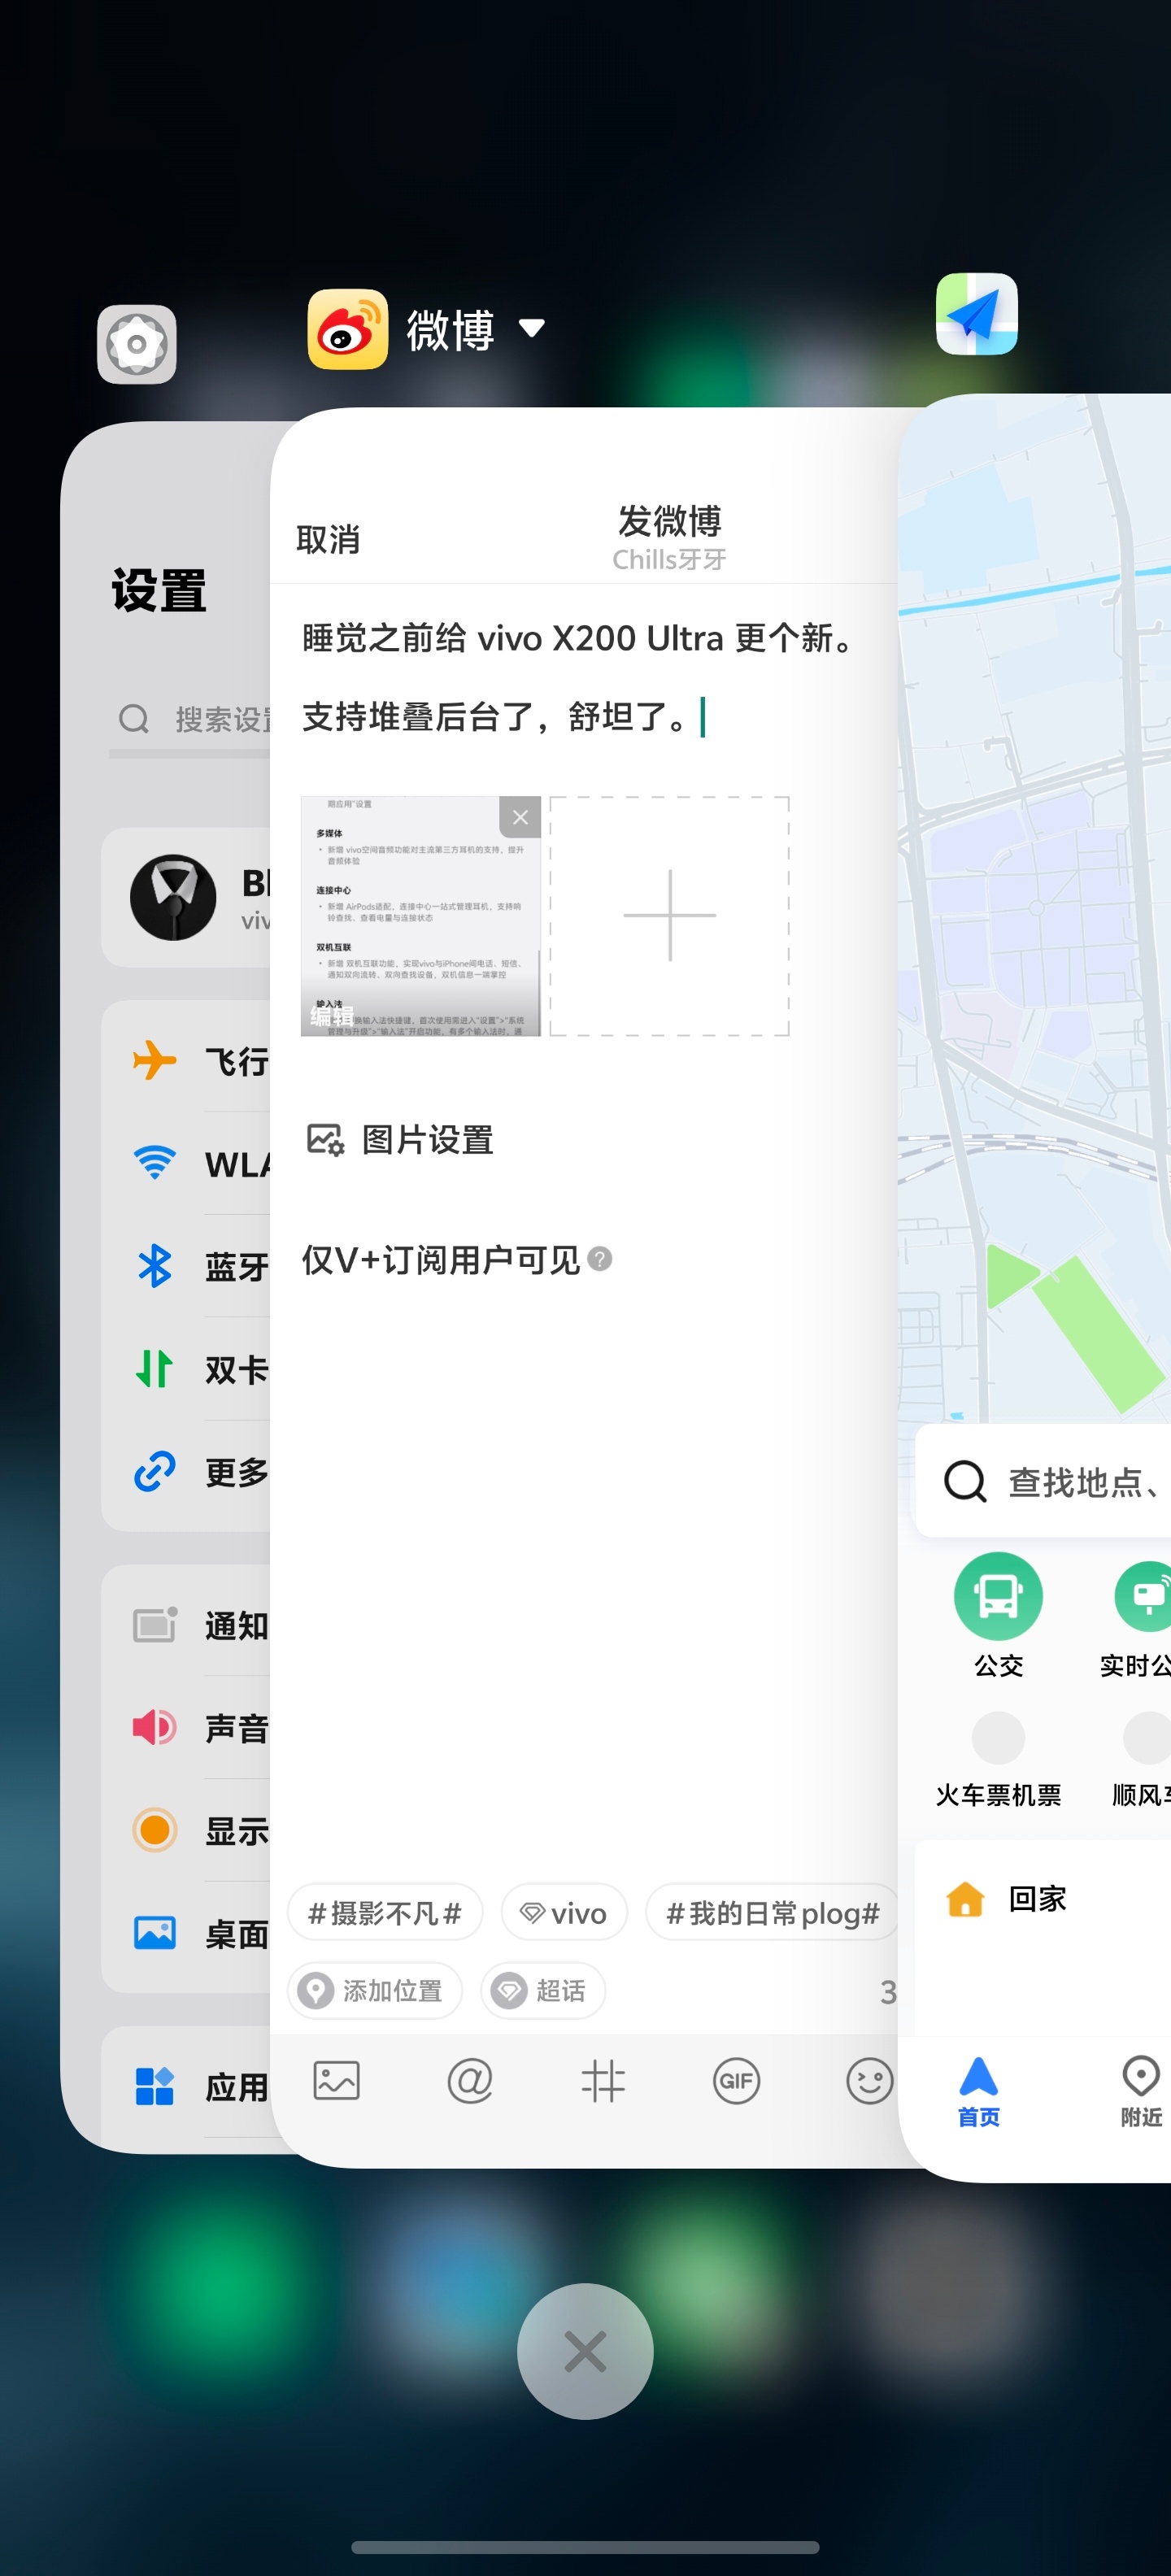Add the #摄影不凡# topic tag
Viewport: 1171px width, 2576px height.
coord(385,1913)
